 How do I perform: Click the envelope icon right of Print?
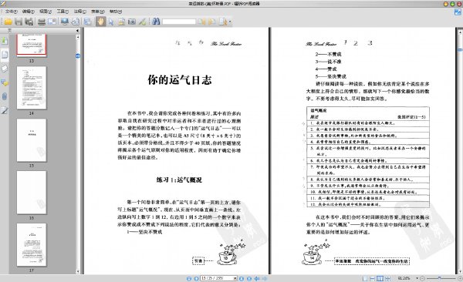52,22
